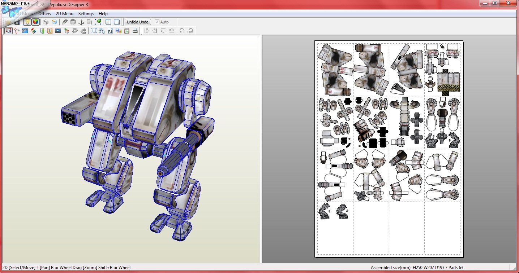
Task: Click the printer icon
Action: click(135, 31)
